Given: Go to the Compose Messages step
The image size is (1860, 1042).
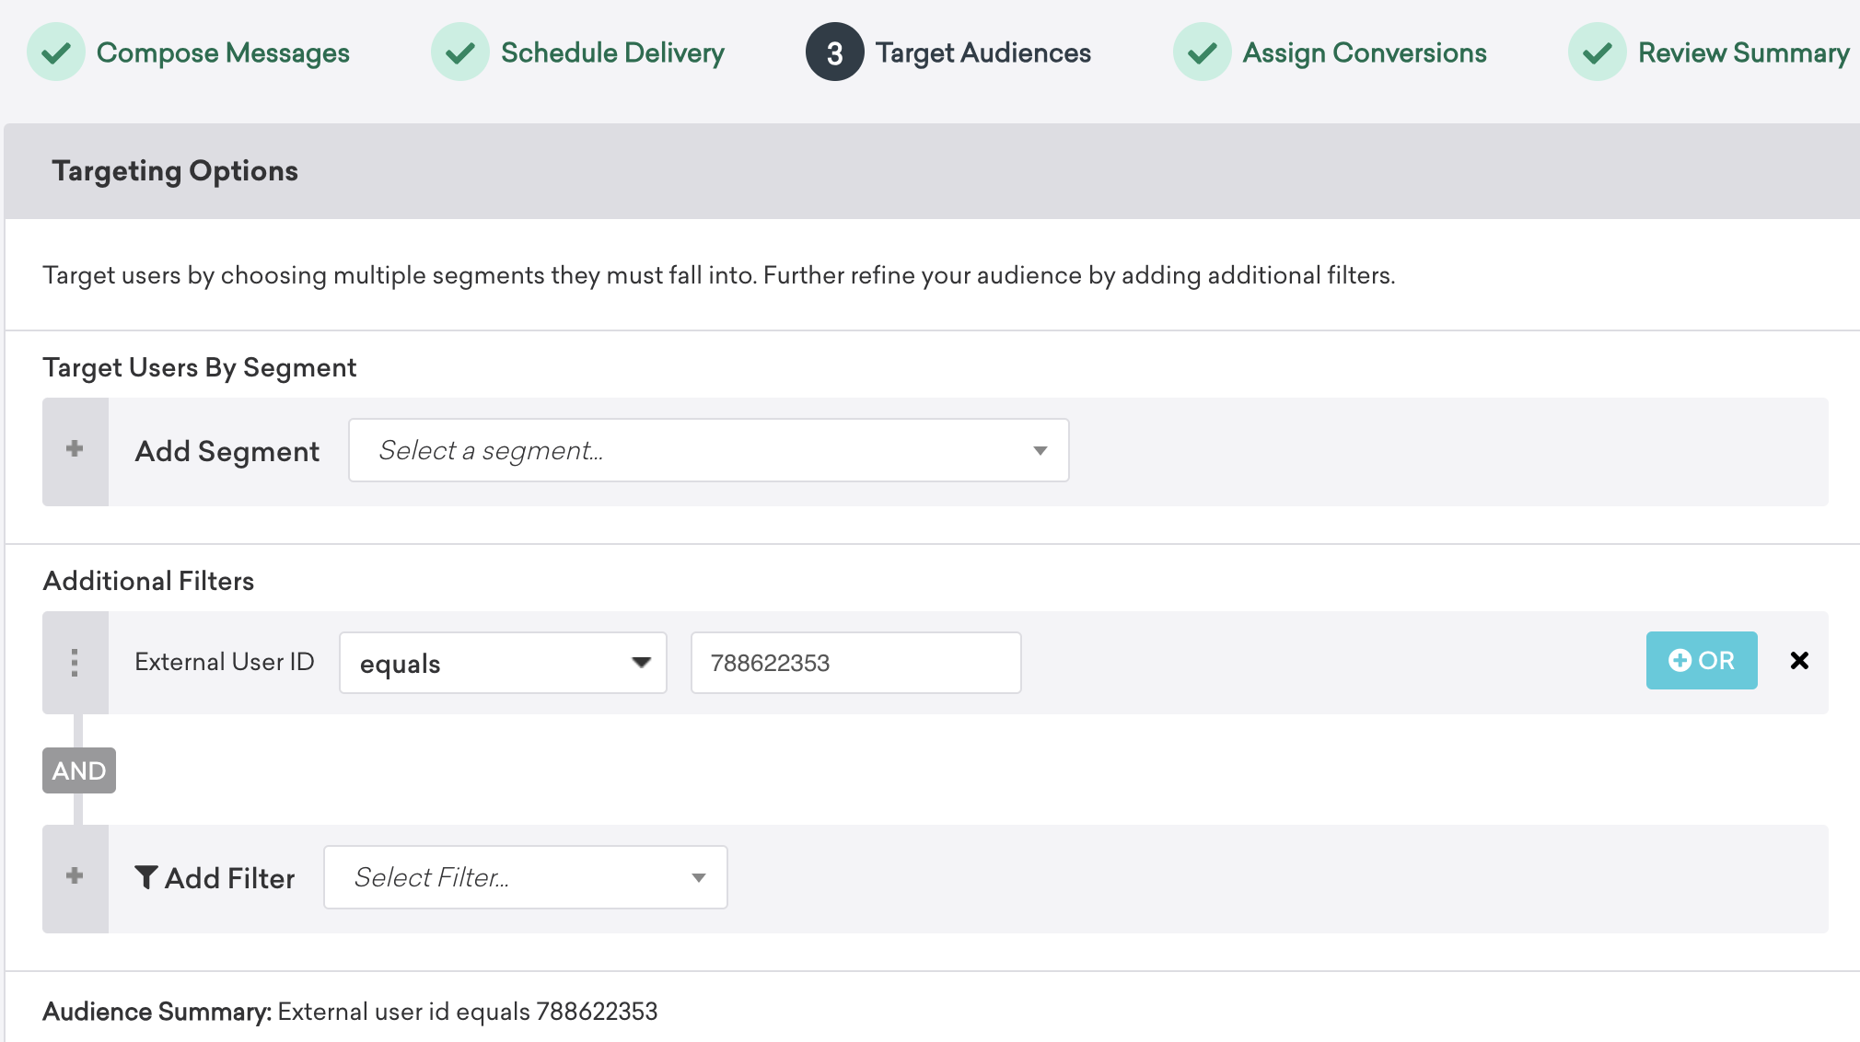Looking at the screenshot, I should (223, 52).
